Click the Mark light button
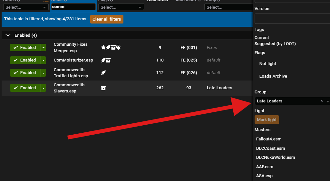 (267, 119)
